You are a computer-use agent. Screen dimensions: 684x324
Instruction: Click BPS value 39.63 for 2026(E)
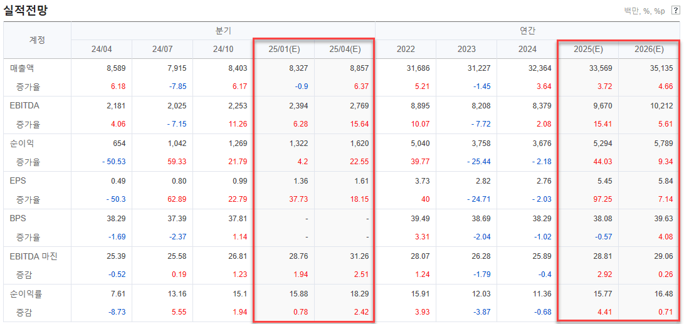pyautogui.click(x=665, y=219)
